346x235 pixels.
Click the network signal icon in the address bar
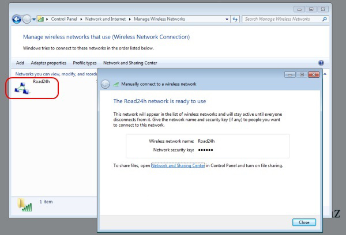coord(40,19)
